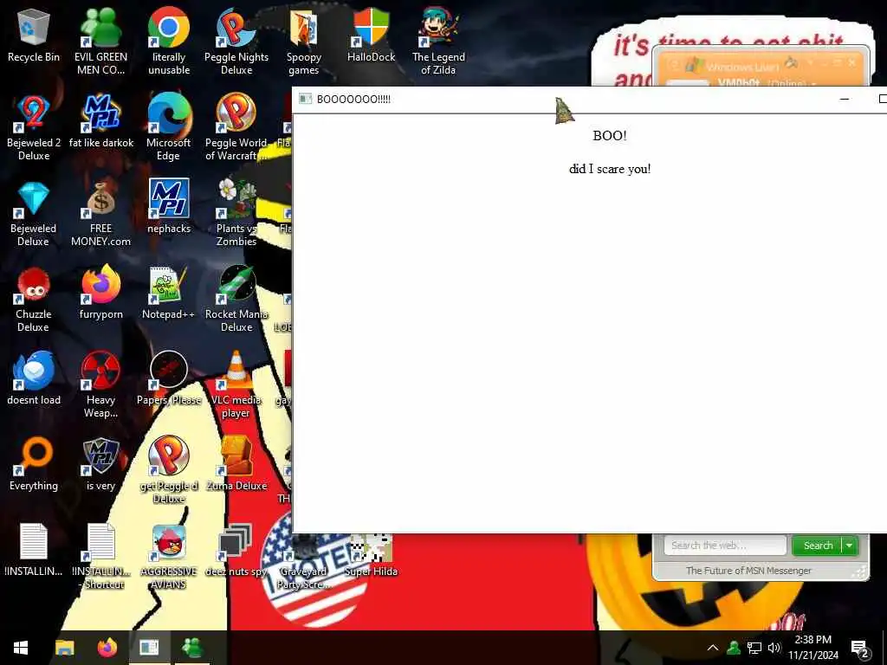Click the green Search button
This screenshot has width=887, height=665.
(817, 546)
